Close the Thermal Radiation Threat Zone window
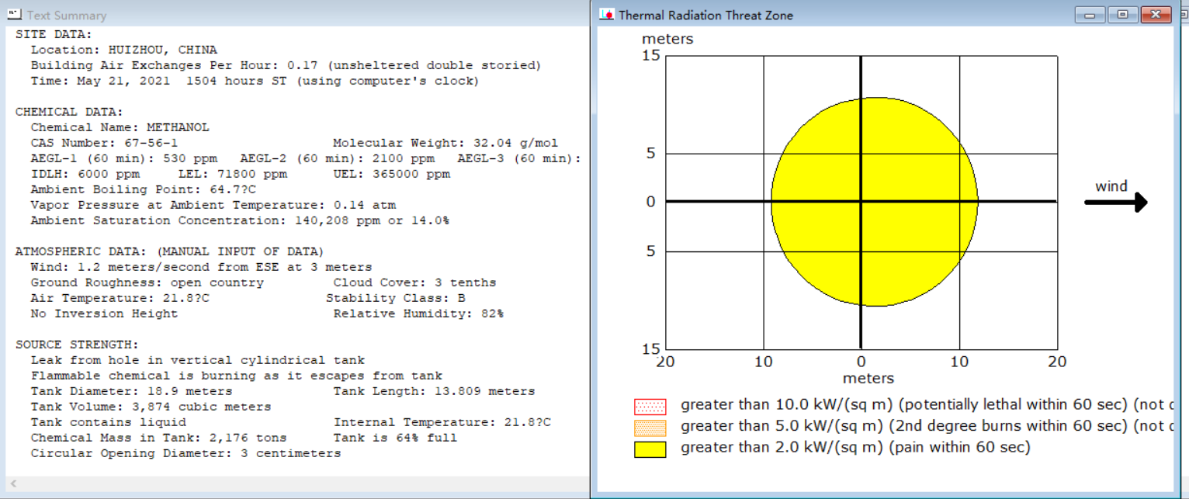The width and height of the screenshot is (1189, 499). (1156, 15)
